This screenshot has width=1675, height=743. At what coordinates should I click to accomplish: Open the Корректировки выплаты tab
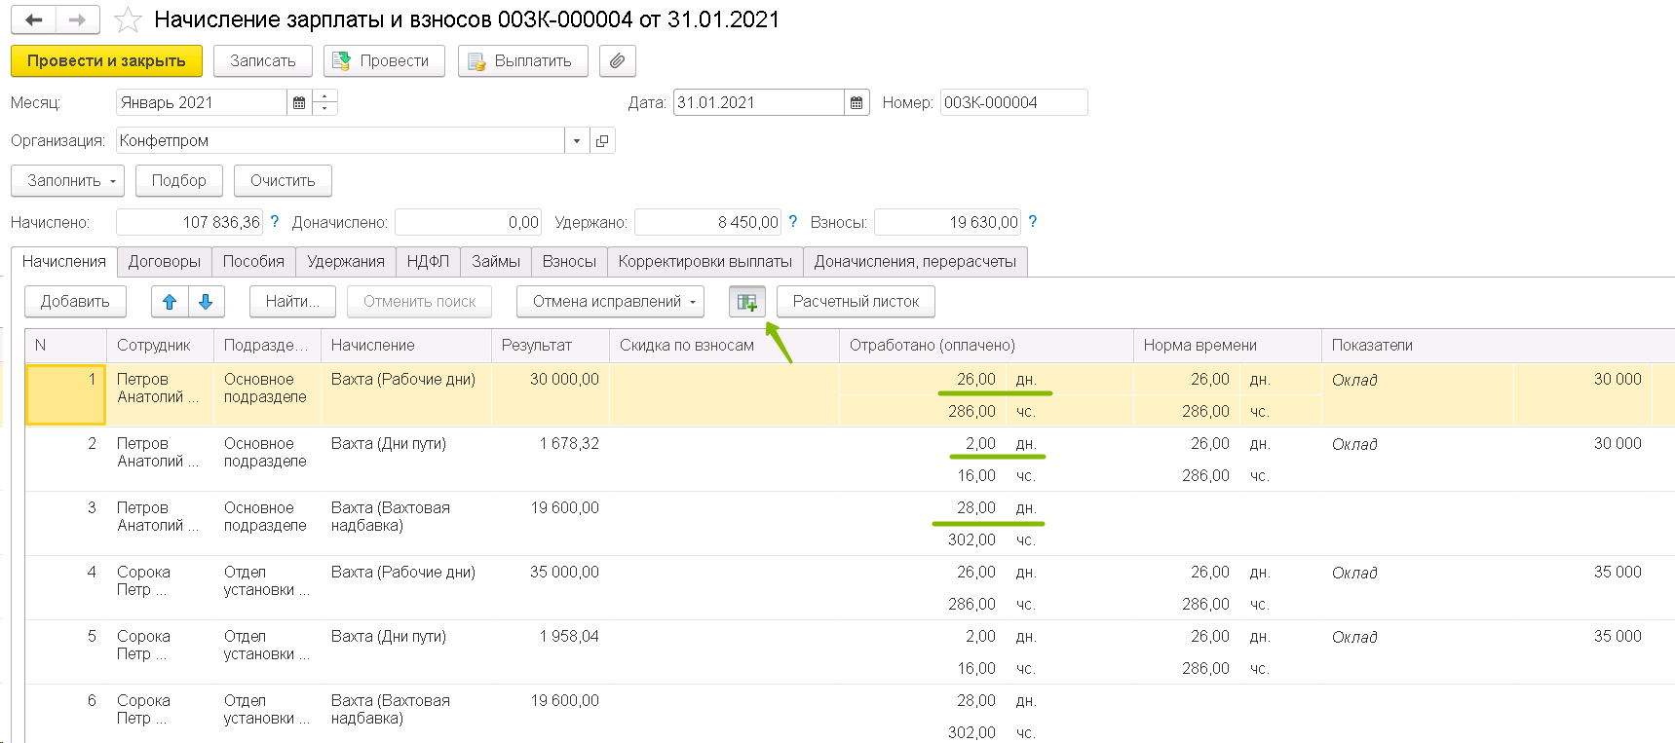click(x=705, y=261)
